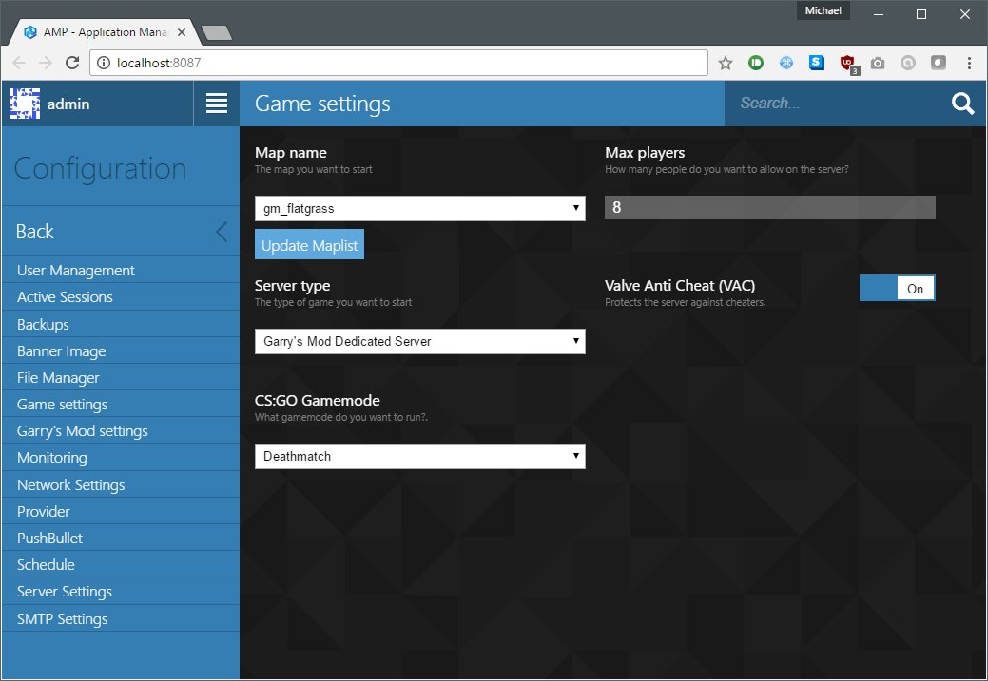Click the camera extension icon
Screen dimensions: 988x681
pyautogui.click(x=877, y=63)
